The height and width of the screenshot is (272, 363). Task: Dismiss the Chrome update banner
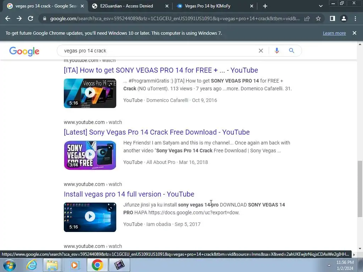coord(354,33)
